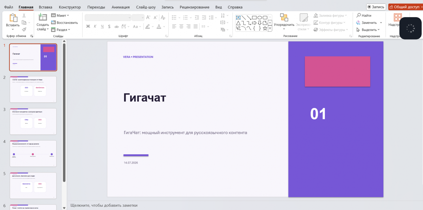423x210 pixels.
Task: Switch to the Анимация tab
Action: pos(121,7)
